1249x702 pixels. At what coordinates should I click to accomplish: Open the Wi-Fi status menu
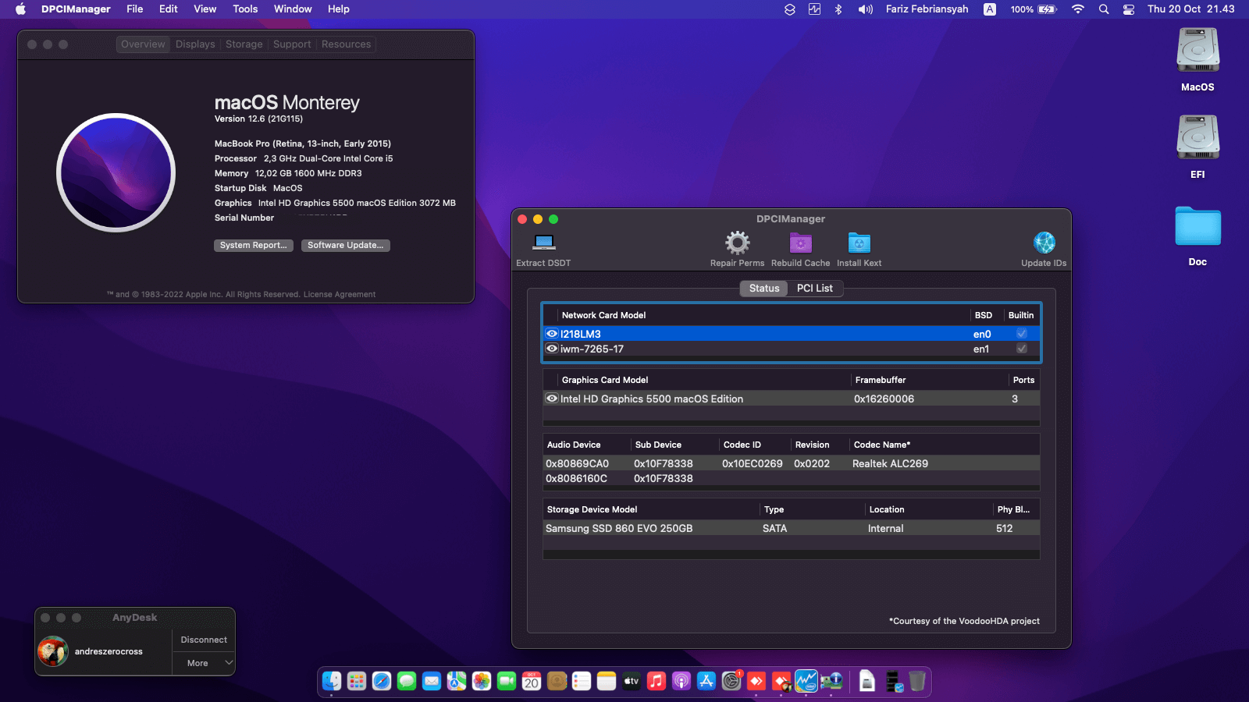[1078, 9]
